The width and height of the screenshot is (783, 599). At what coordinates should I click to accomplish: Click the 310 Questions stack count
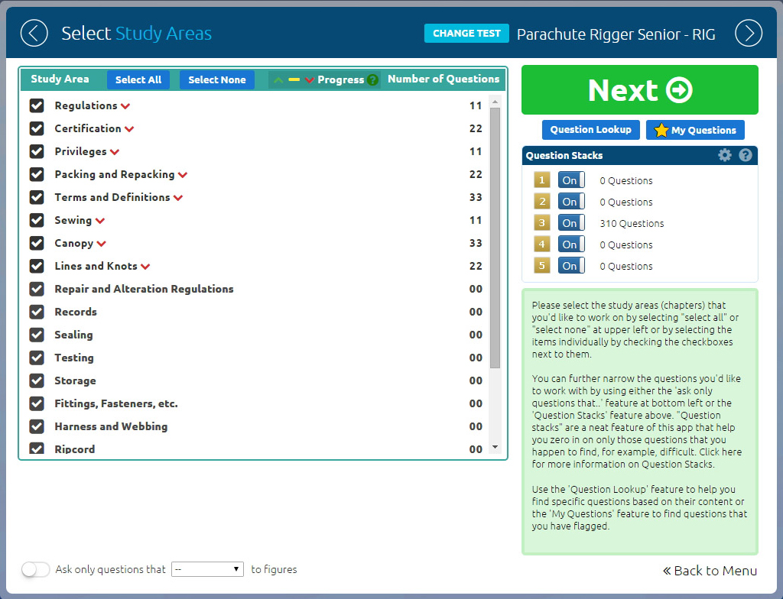pos(632,224)
